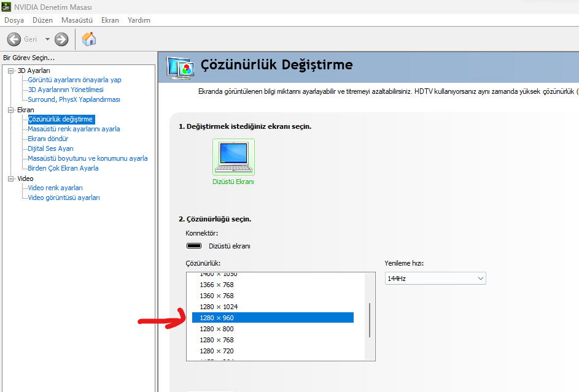Open the Düzen menu

click(x=42, y=20)
